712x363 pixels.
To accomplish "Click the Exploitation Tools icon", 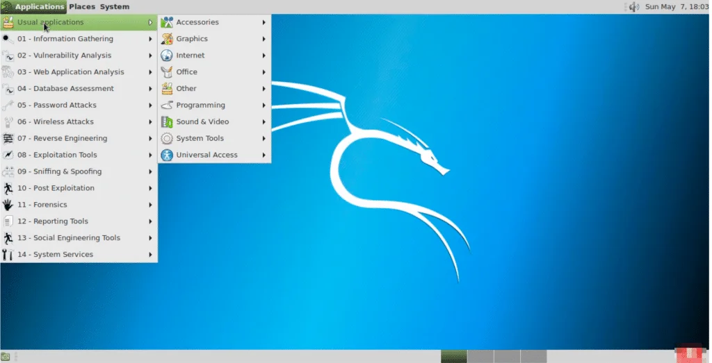I will pyautogui.click(x=8, y=155).
